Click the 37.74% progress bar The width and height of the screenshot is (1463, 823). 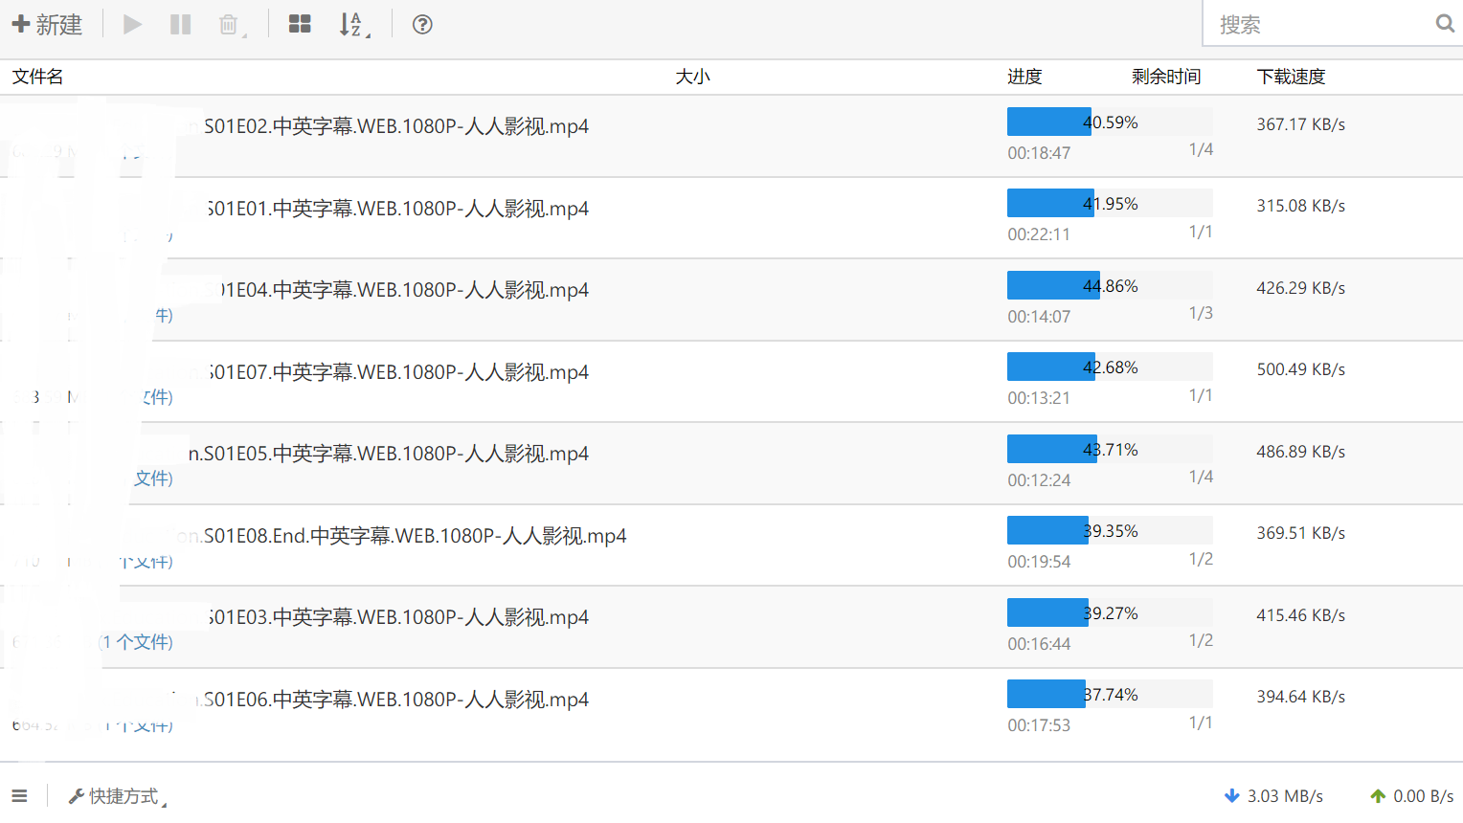[1110, 694]
